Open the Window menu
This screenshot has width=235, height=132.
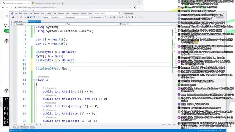(x=83, y=14)
